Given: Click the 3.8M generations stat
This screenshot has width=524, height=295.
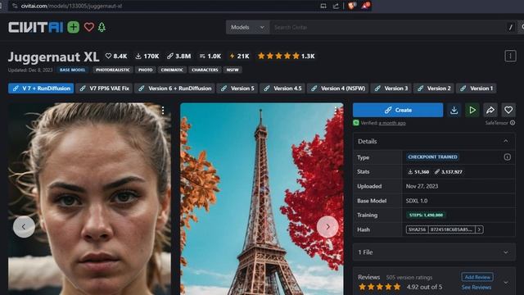Looking at the screenshot, I should (178, 57).
